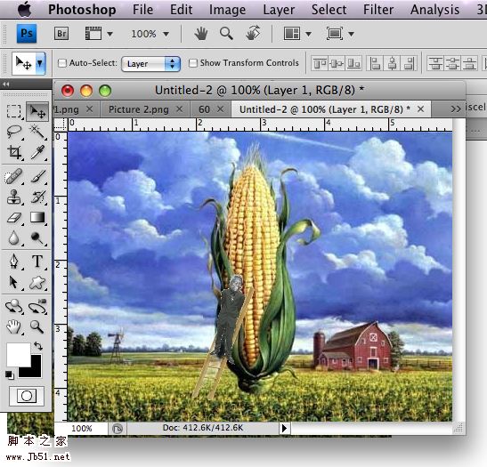Enable Show Transform Controls checkbox
487x467 pixels.
click(193, 63)
